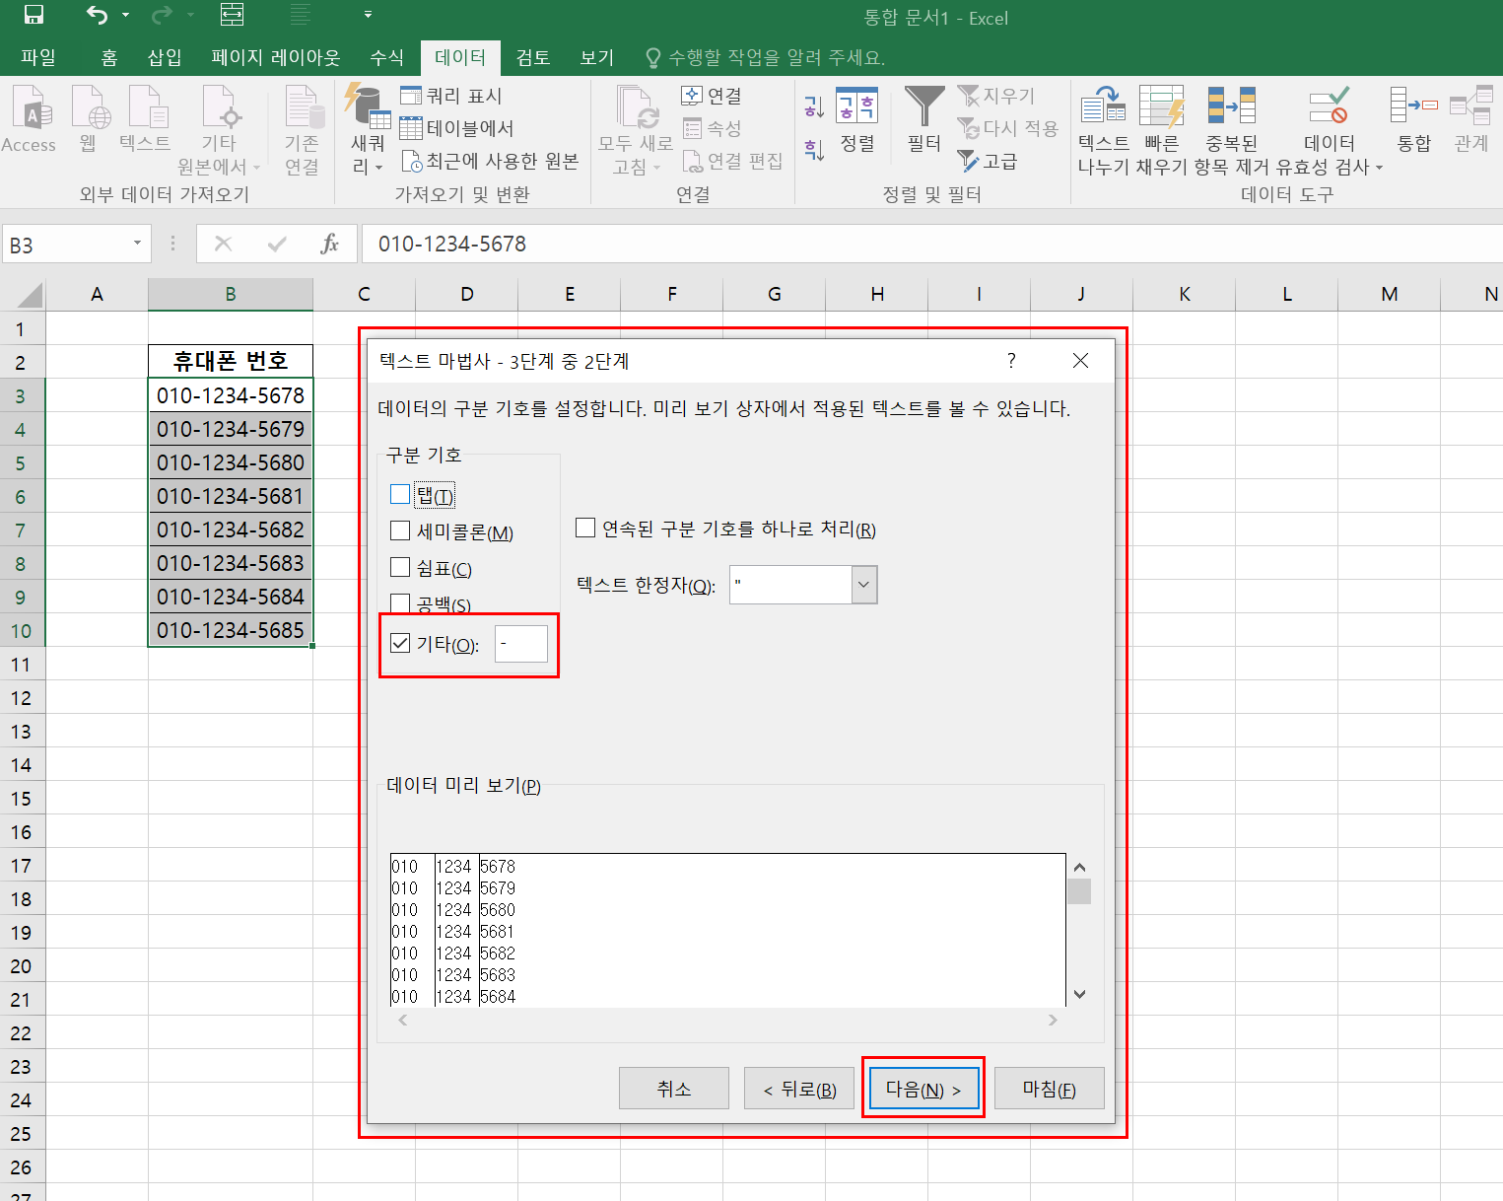1503x1201 pixels.
Task: Open Data Validation (데이터 유효성 검사) icon
Action: (1329, 106)
